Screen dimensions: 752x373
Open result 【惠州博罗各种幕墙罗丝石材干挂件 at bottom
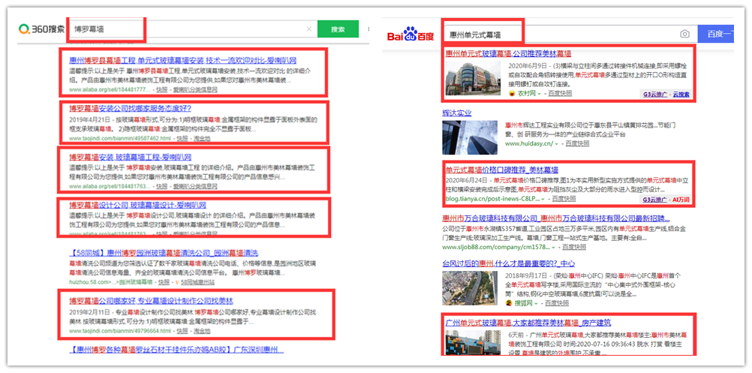point(176,349)
